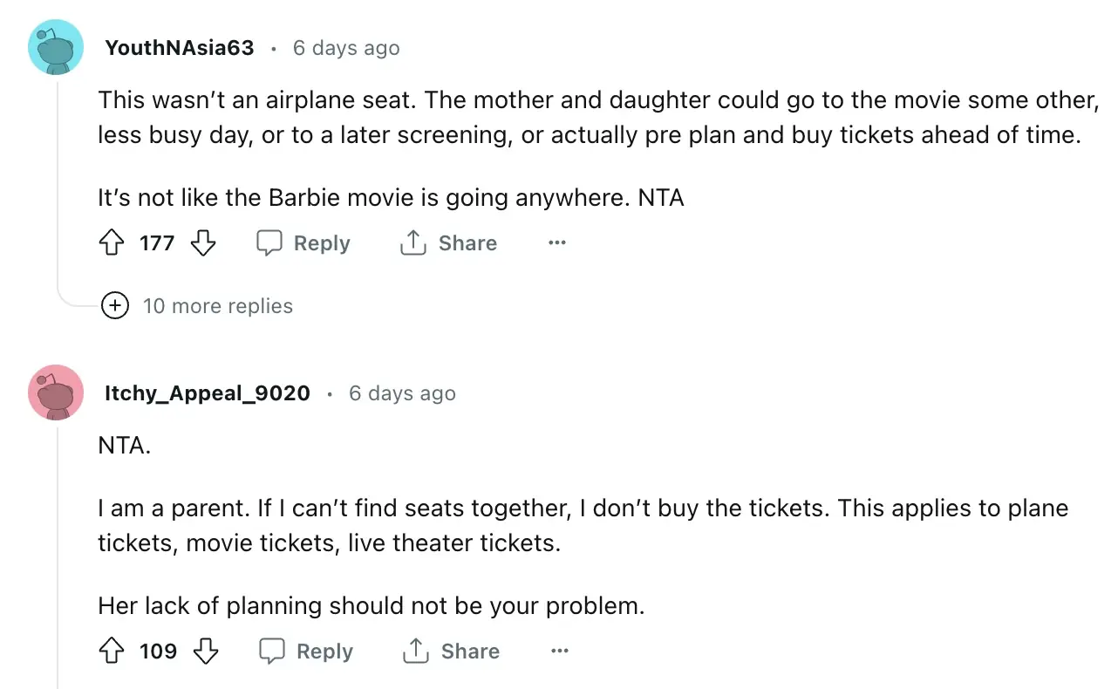
Task: Click Reply icon under Itchy_Appeal_9020's comment
Action: (272, 651)
